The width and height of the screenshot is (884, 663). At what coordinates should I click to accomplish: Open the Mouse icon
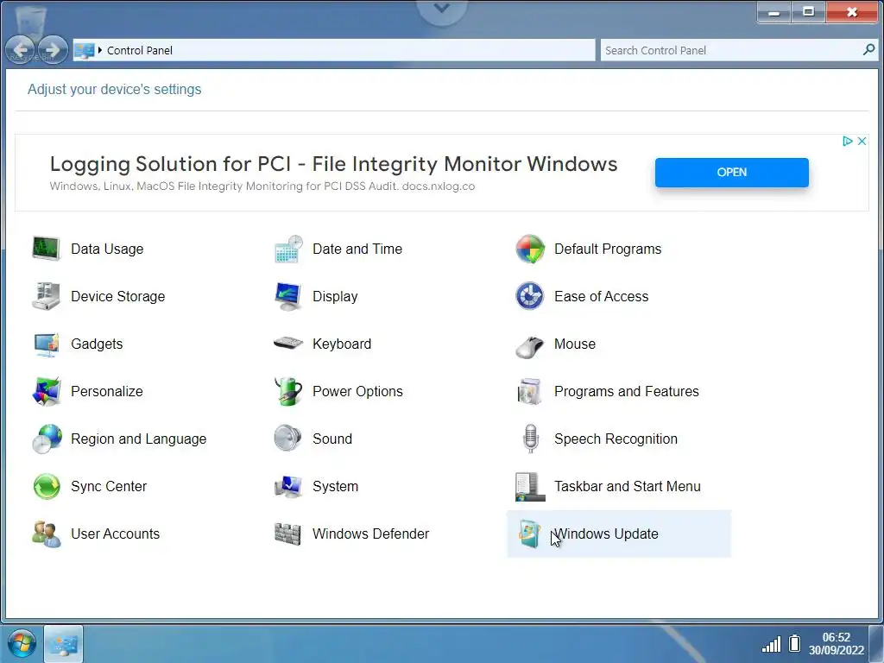click(x=530, y=345)
